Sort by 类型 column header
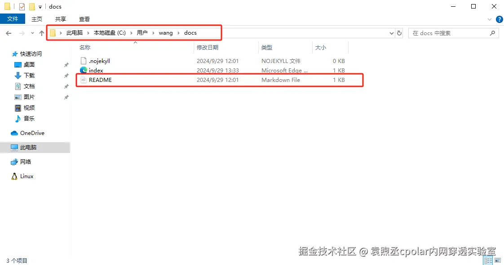This screenshot has height=265, width=504. [266, 47]
